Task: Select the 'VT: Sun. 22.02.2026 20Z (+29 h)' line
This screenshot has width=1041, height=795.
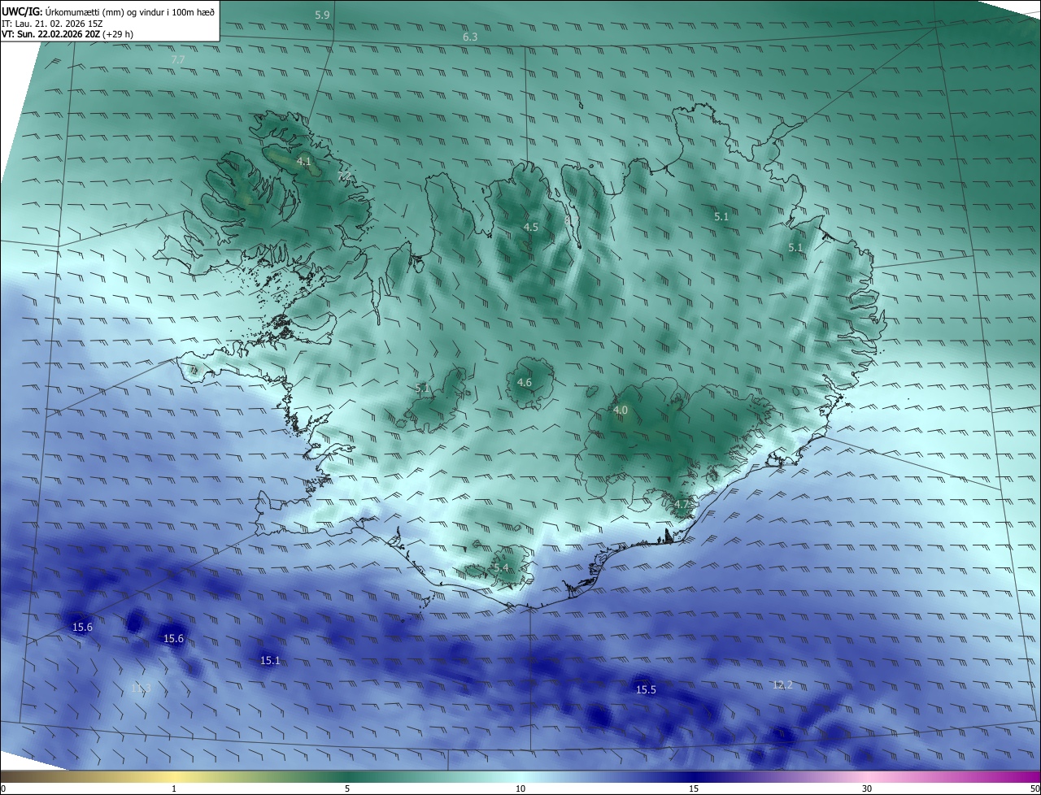Action: [68, 35]
